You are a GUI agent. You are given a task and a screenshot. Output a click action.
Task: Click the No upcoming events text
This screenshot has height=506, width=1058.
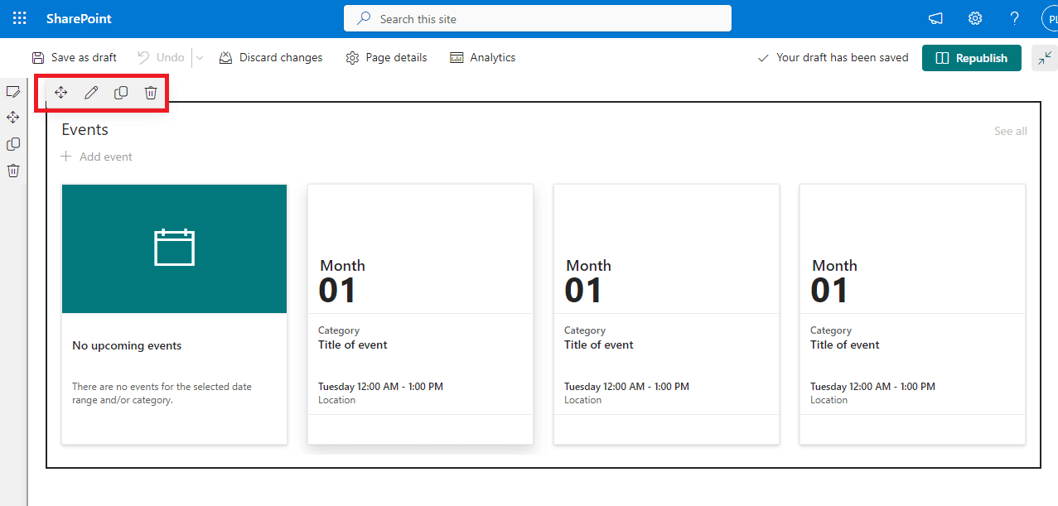127,345
